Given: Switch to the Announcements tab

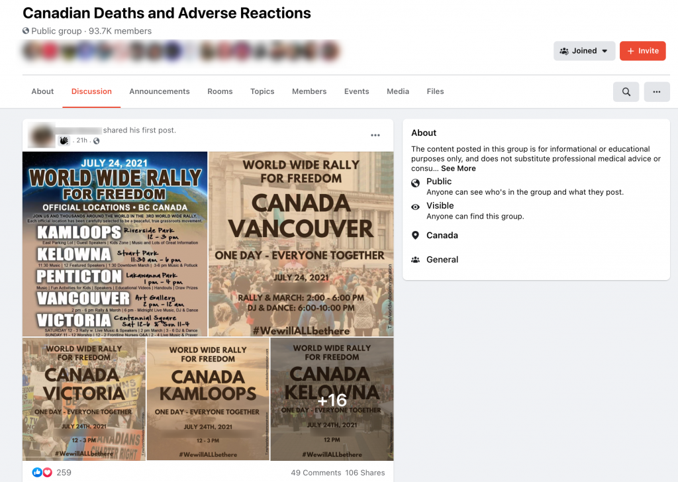Looking at the screenshot, I should point(160,91).
